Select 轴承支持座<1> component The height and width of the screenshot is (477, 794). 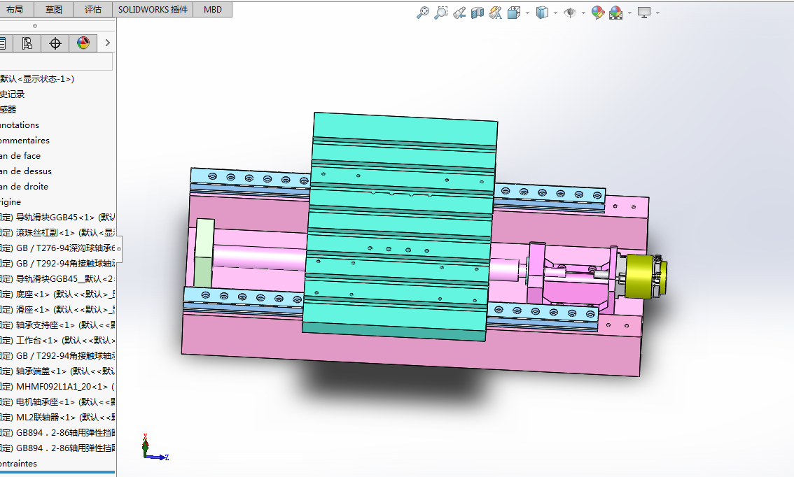(57, 325)
